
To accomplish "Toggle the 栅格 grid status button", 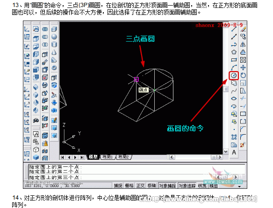I will [x=129, y=186].
